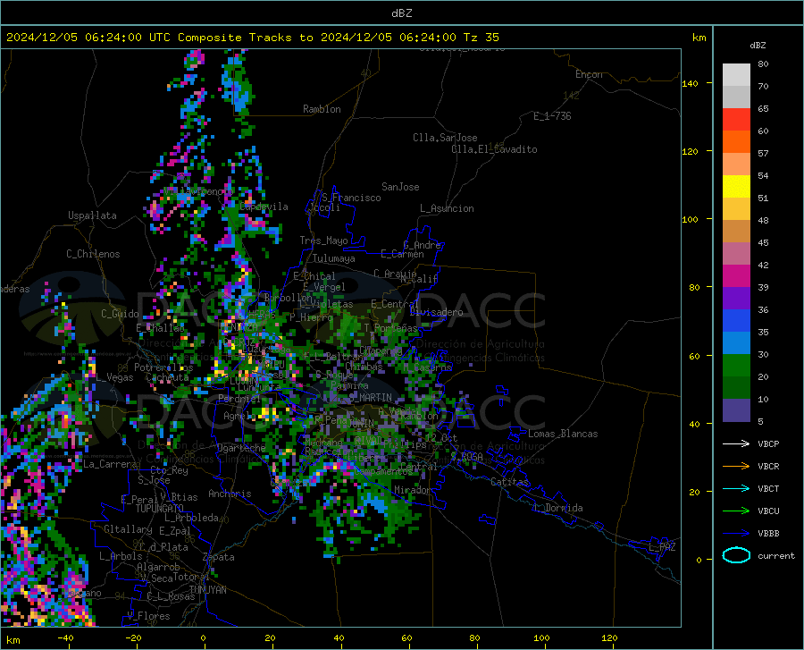Click the 'Potrerillos' map label
Screen dimensions: 804x650
[163, 367]
